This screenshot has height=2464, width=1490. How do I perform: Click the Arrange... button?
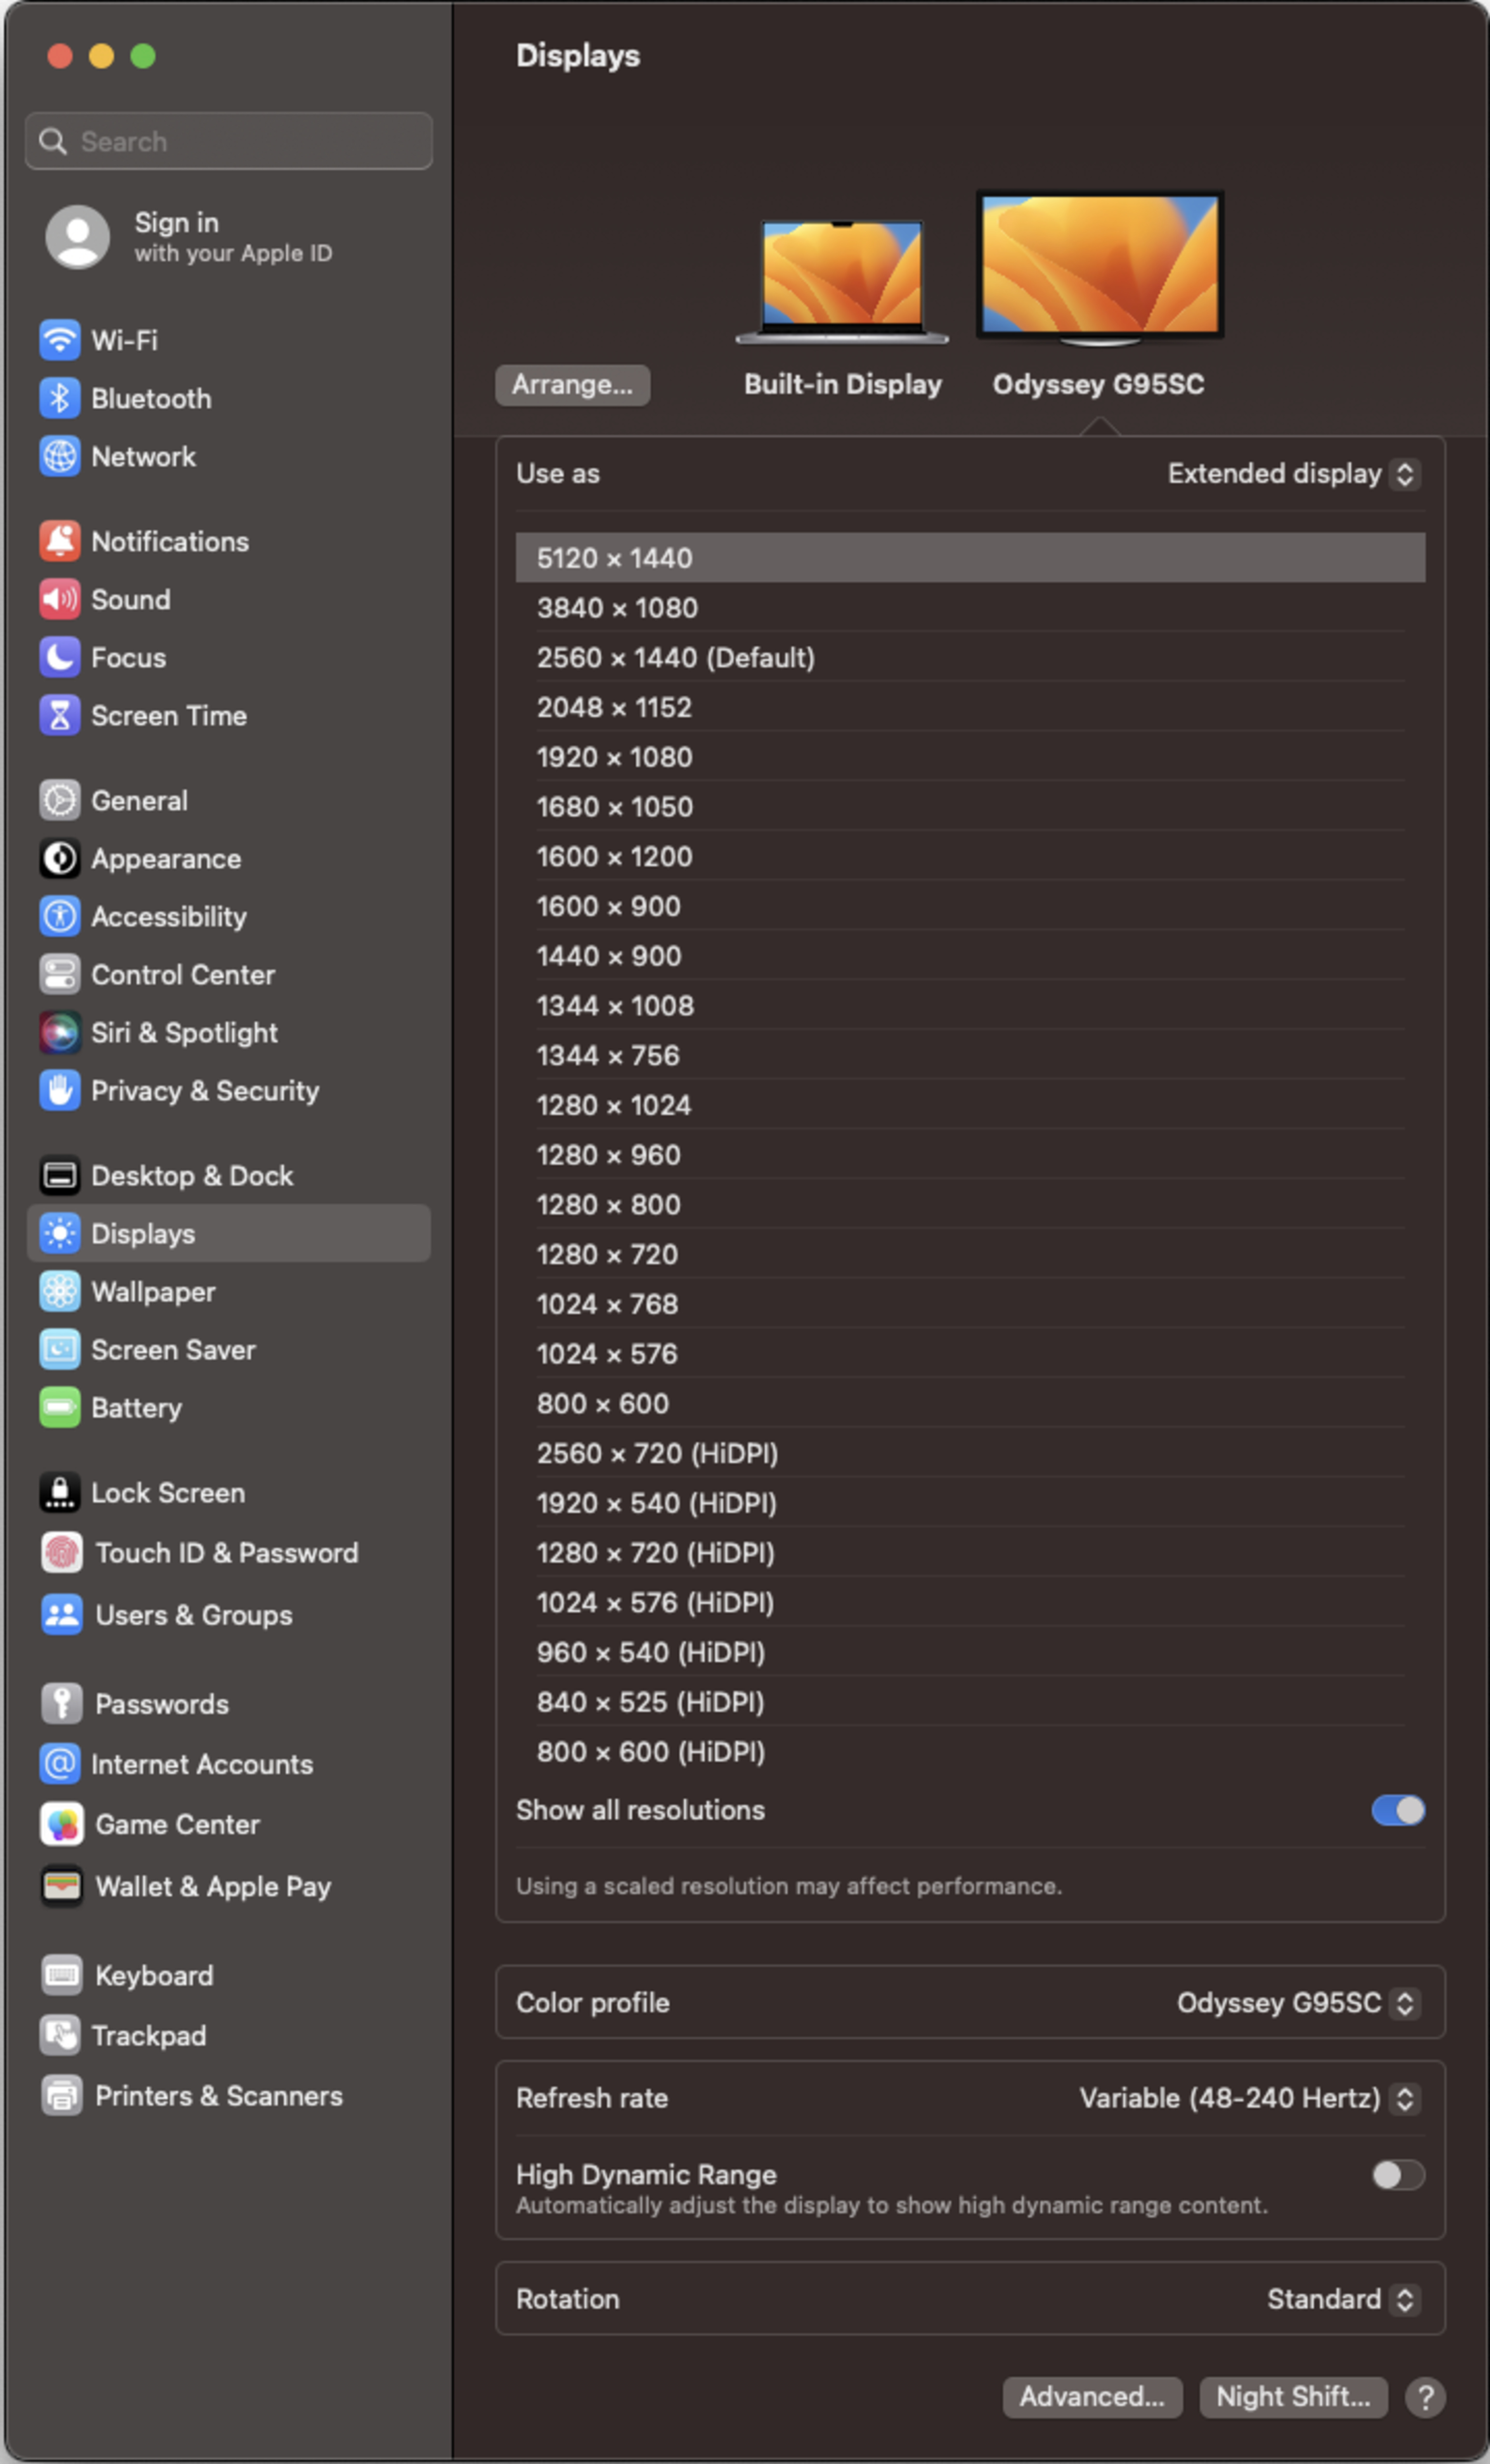tap(572, 385)
